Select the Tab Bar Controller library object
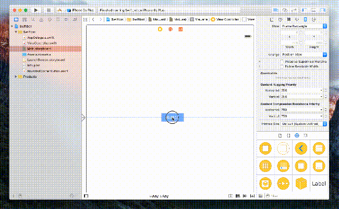Screen dimensions: 339x209 click(283, 166)
